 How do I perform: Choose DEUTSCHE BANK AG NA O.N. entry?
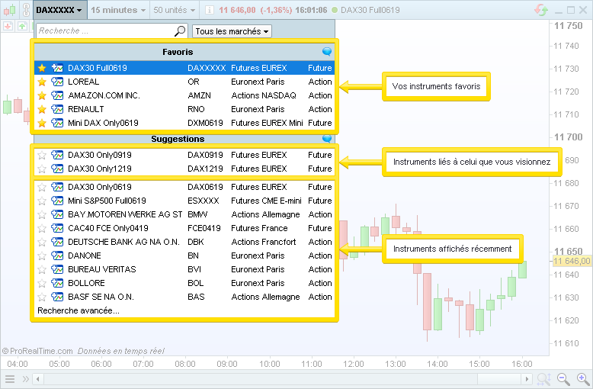coord(123,242)
